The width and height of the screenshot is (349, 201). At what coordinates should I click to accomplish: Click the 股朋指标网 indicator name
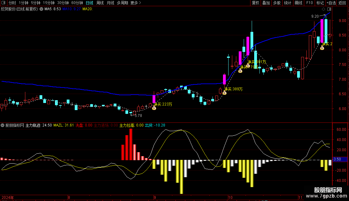pos(15,125)
